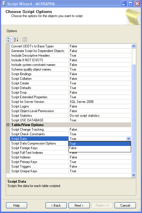Choose False in the dropdown list
The width and height of the screenshot is (142, 213).
(x=100, y=148)
